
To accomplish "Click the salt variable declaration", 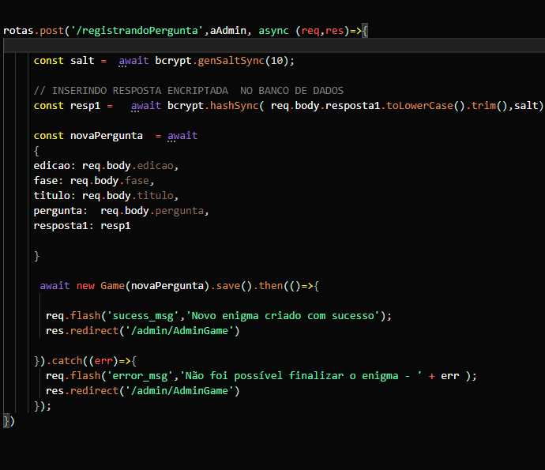I will 82,61.
